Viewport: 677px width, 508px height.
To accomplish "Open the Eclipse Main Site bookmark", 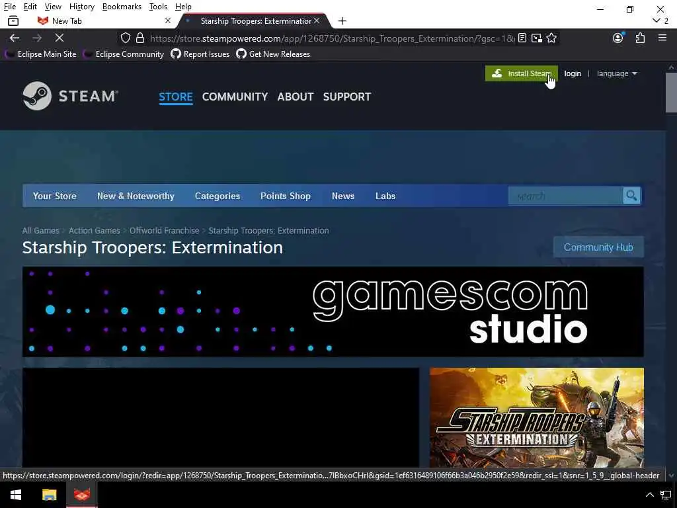I will point(40,54).
